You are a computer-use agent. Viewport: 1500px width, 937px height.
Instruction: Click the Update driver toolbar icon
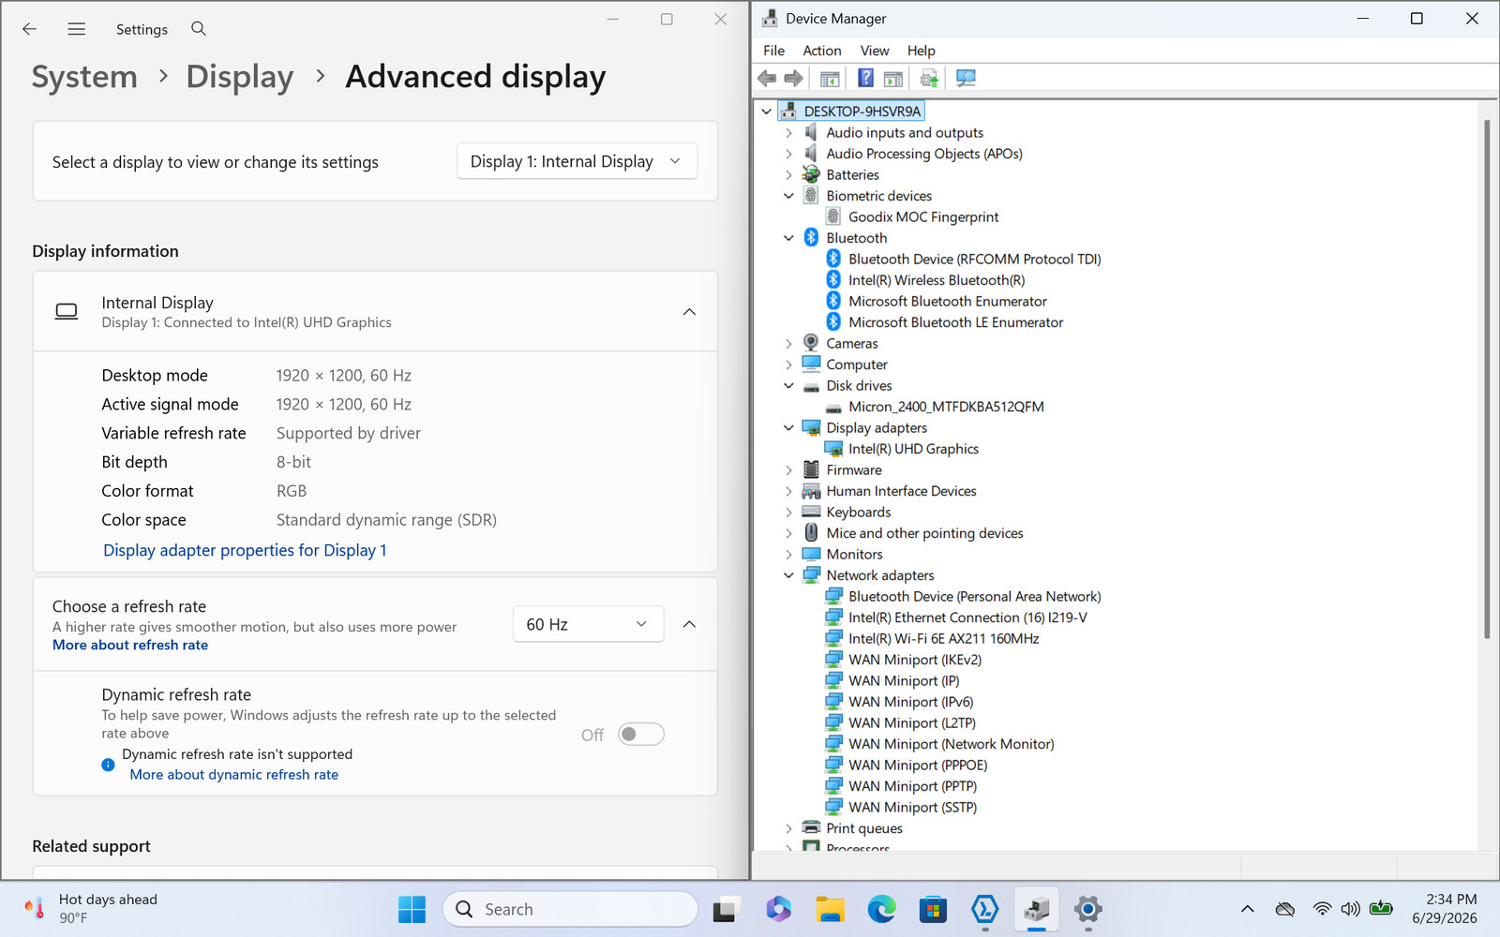(x=928, y=78)
